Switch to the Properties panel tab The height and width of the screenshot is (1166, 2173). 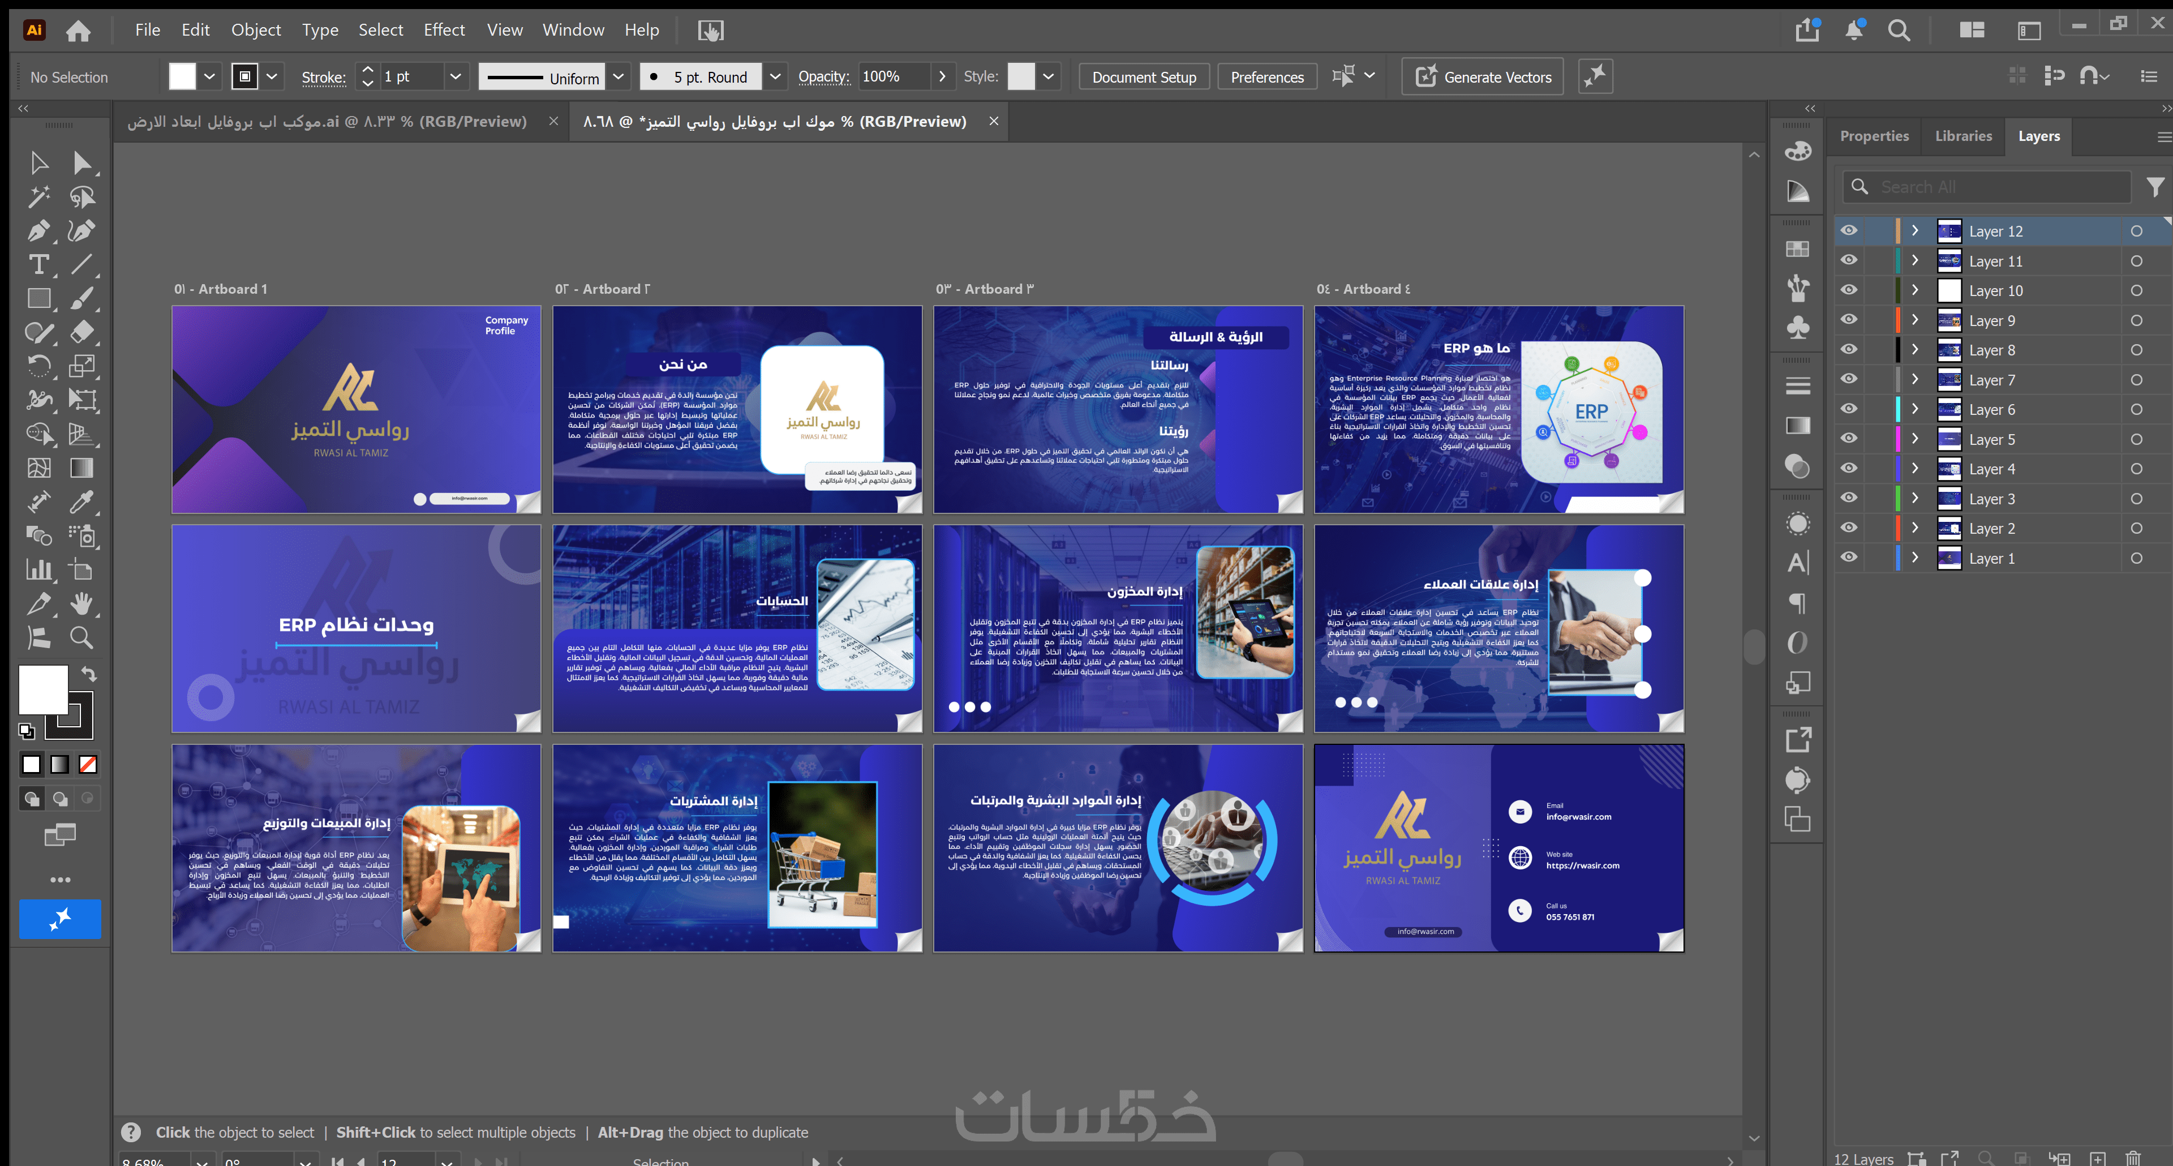click(1874, 136)
